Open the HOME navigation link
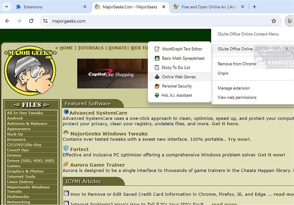This screenshot has height=205, width=294. 66,48
